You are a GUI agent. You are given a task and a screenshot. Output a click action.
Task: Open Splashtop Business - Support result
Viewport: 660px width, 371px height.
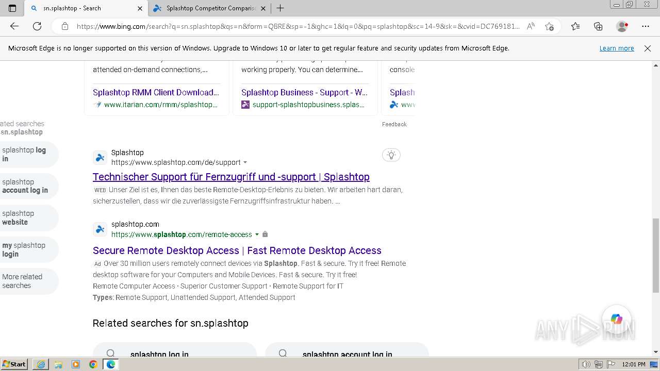coord(304,92)
